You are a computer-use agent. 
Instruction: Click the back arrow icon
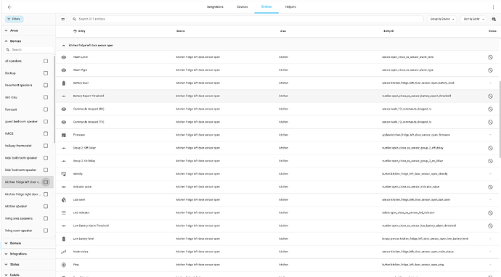tap(9, 7)
